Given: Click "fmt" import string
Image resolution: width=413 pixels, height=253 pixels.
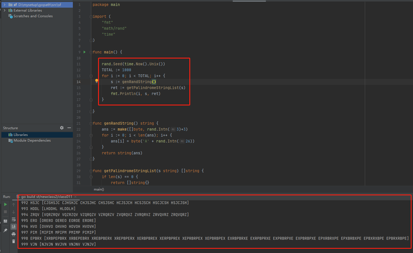Looking at the screenshot, I should click(x=107, y=23).
